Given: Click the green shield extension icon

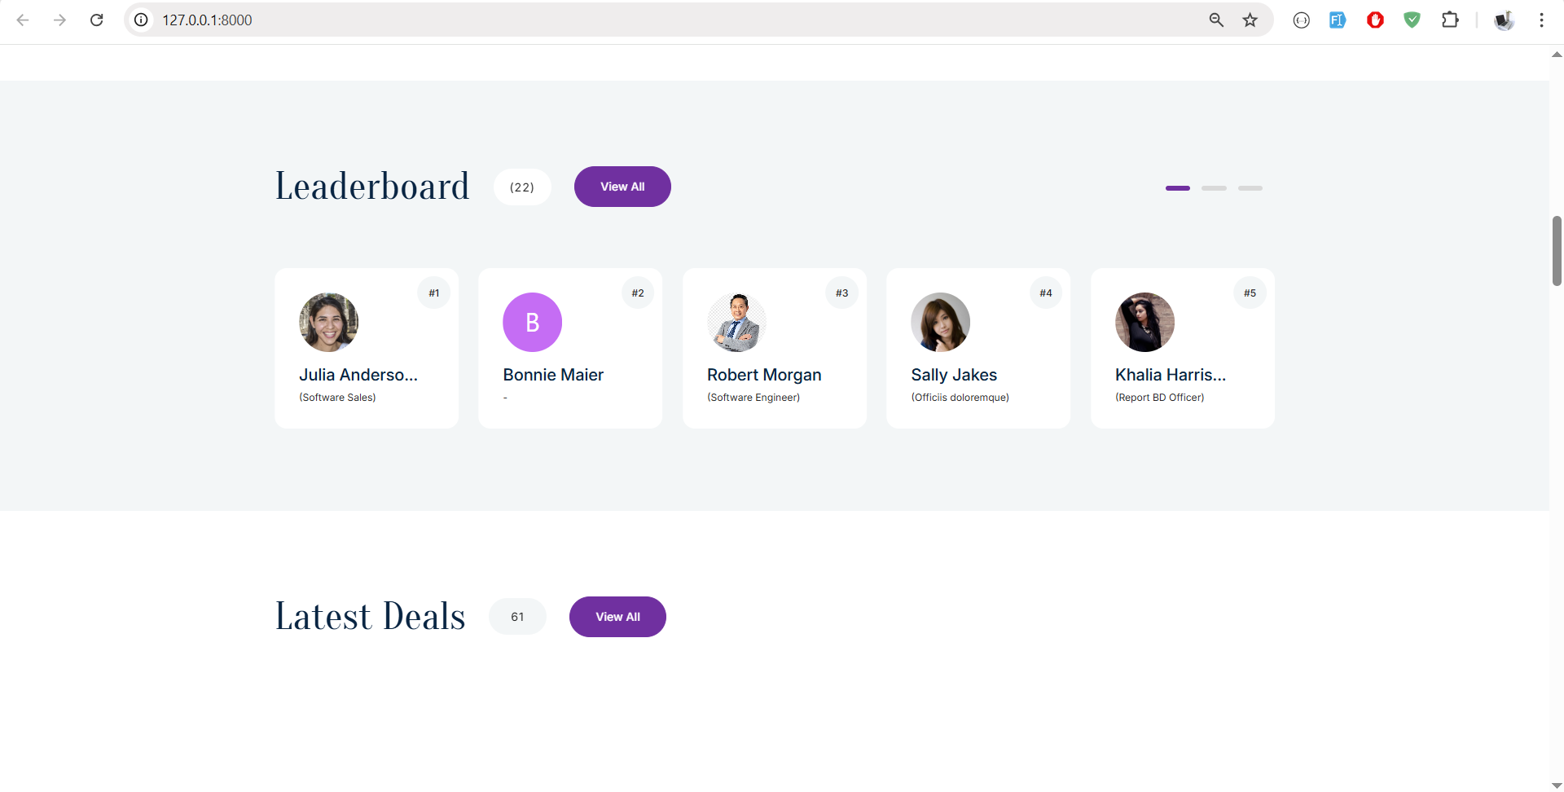Looking at the screenshot, I should (1412, 20).
